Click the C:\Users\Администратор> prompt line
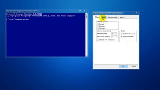The width and height of the screenshot is (160, 90). (x=18, y=19)
